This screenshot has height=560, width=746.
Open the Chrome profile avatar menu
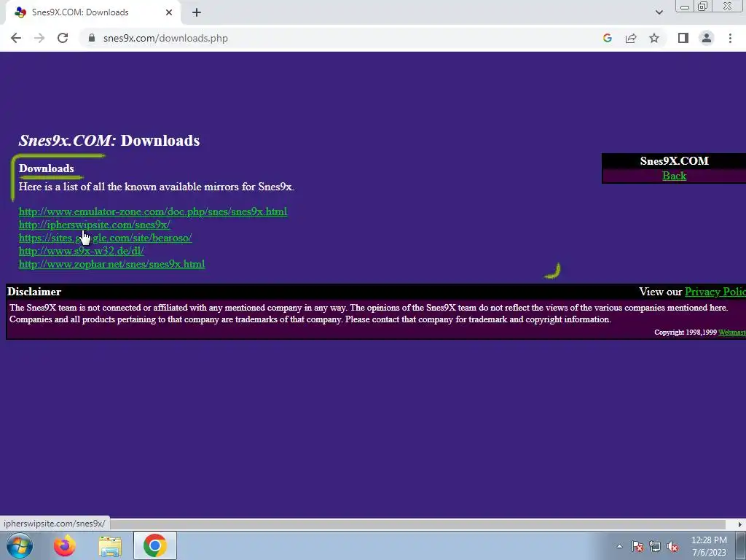[707, 38]
